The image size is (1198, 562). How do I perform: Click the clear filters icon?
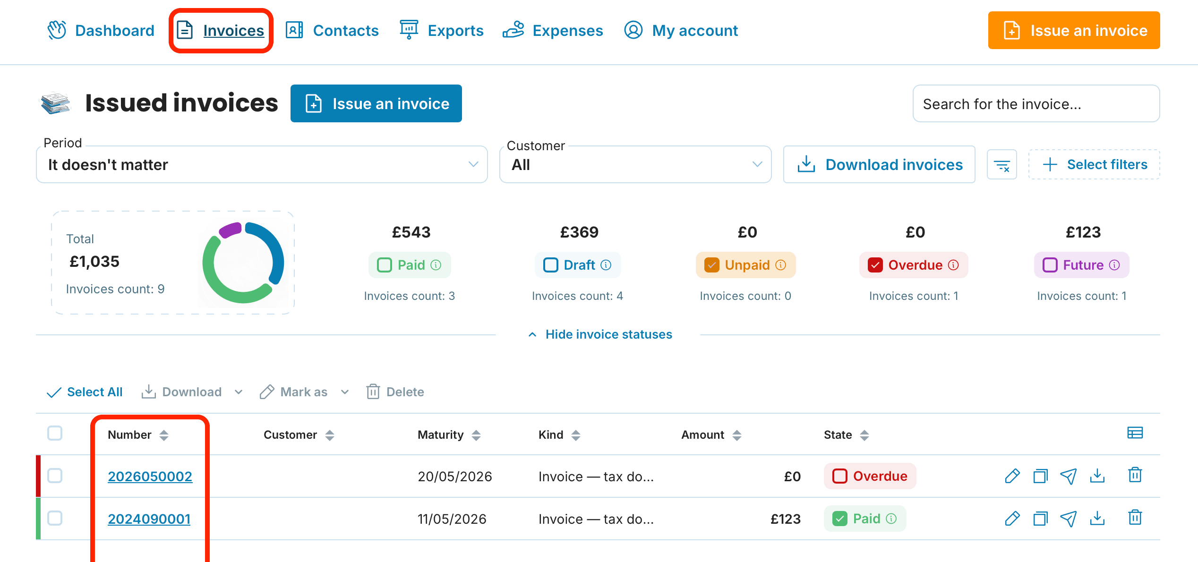coord(1001,165)
